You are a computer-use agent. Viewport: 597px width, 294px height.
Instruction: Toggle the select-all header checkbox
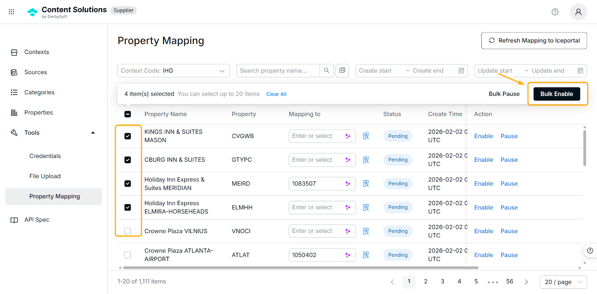[128, 114]
